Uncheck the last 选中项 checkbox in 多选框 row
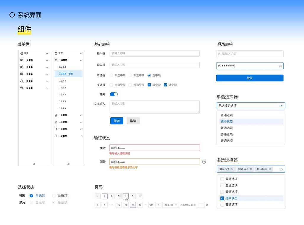Screen dimensions: 304x225 pyautogui.click(x=165, y=85)
